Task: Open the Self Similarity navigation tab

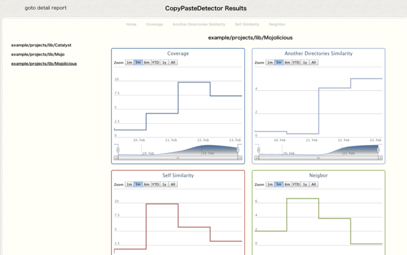Action: pyautogui.click(x=247, y=24)
